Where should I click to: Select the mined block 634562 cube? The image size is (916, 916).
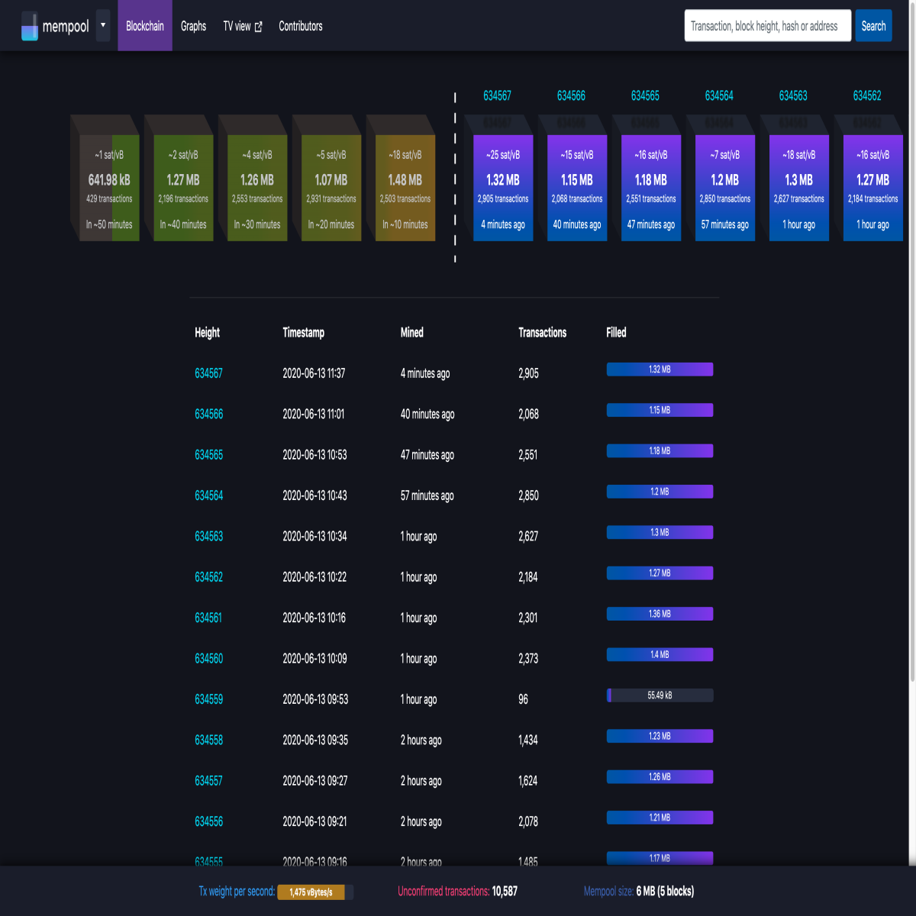872,188
